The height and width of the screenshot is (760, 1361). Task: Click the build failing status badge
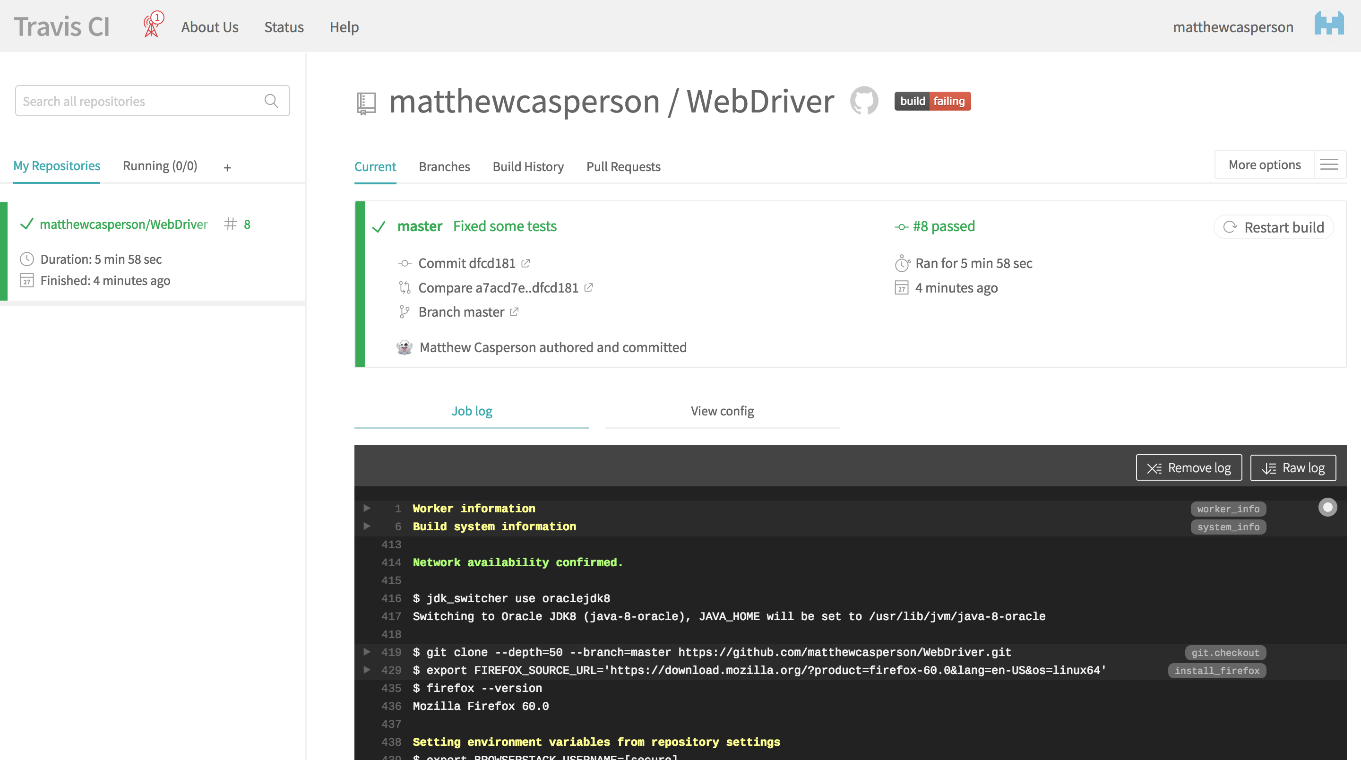pos(932,101)
